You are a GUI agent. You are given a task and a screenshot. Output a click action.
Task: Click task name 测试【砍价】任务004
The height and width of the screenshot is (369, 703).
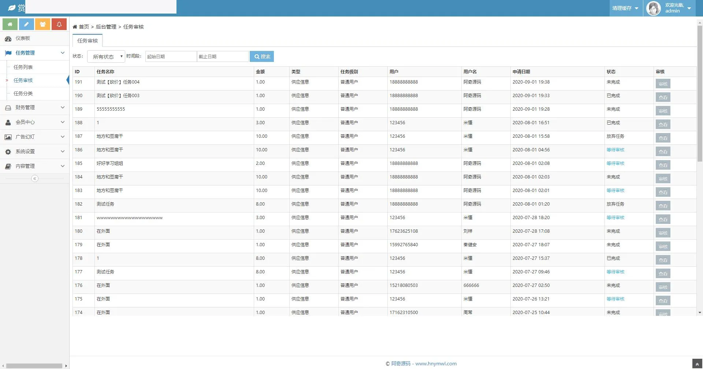click(118, 82)
